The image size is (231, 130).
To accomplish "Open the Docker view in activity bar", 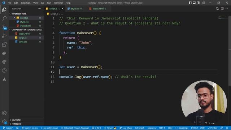I will tap(4, 53).
